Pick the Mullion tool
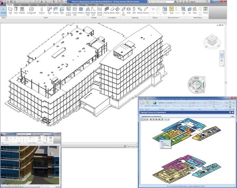Viewport: 237px width, 188px height. pos(81,10)
